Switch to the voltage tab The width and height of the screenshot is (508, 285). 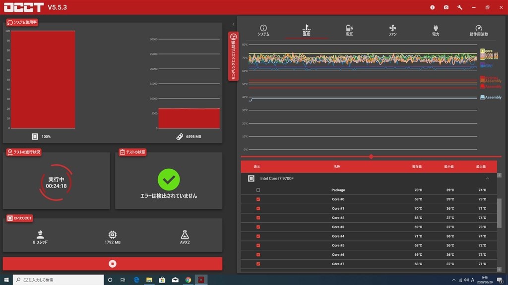pyautogui.click(x=349, y=30)
